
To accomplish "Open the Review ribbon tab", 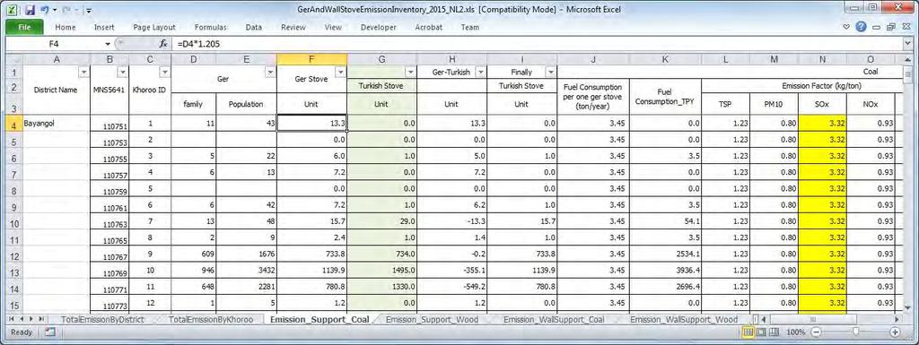I will (x=293, y=28).
